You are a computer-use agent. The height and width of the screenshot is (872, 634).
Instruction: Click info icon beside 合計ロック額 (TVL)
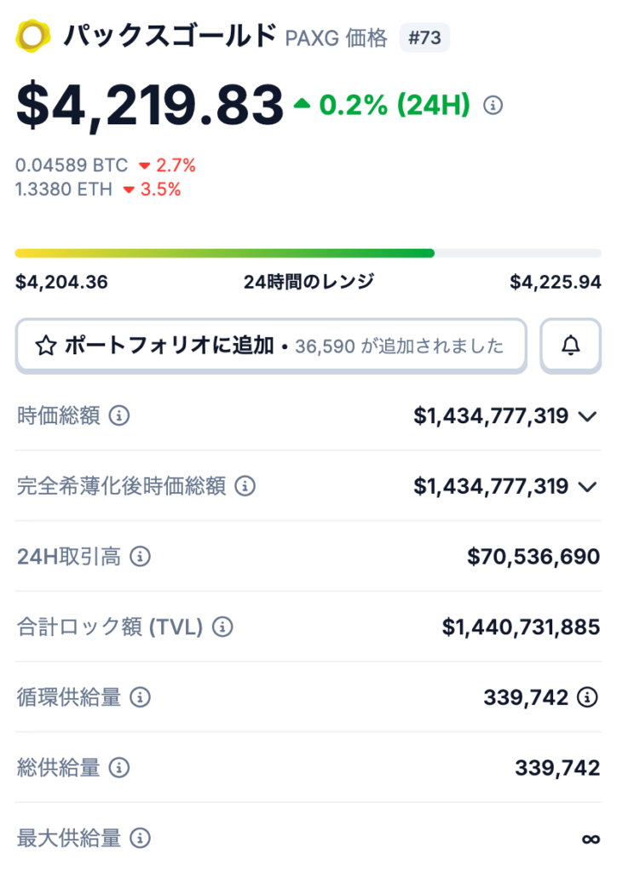tap(222, 628)
